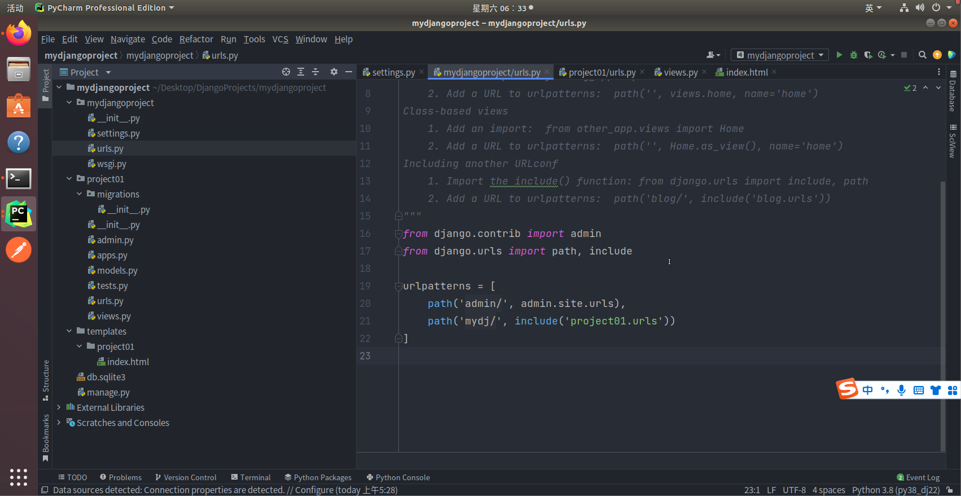Open Project view selector dropdown
The image size is (961, 496).
click(85, 72)
